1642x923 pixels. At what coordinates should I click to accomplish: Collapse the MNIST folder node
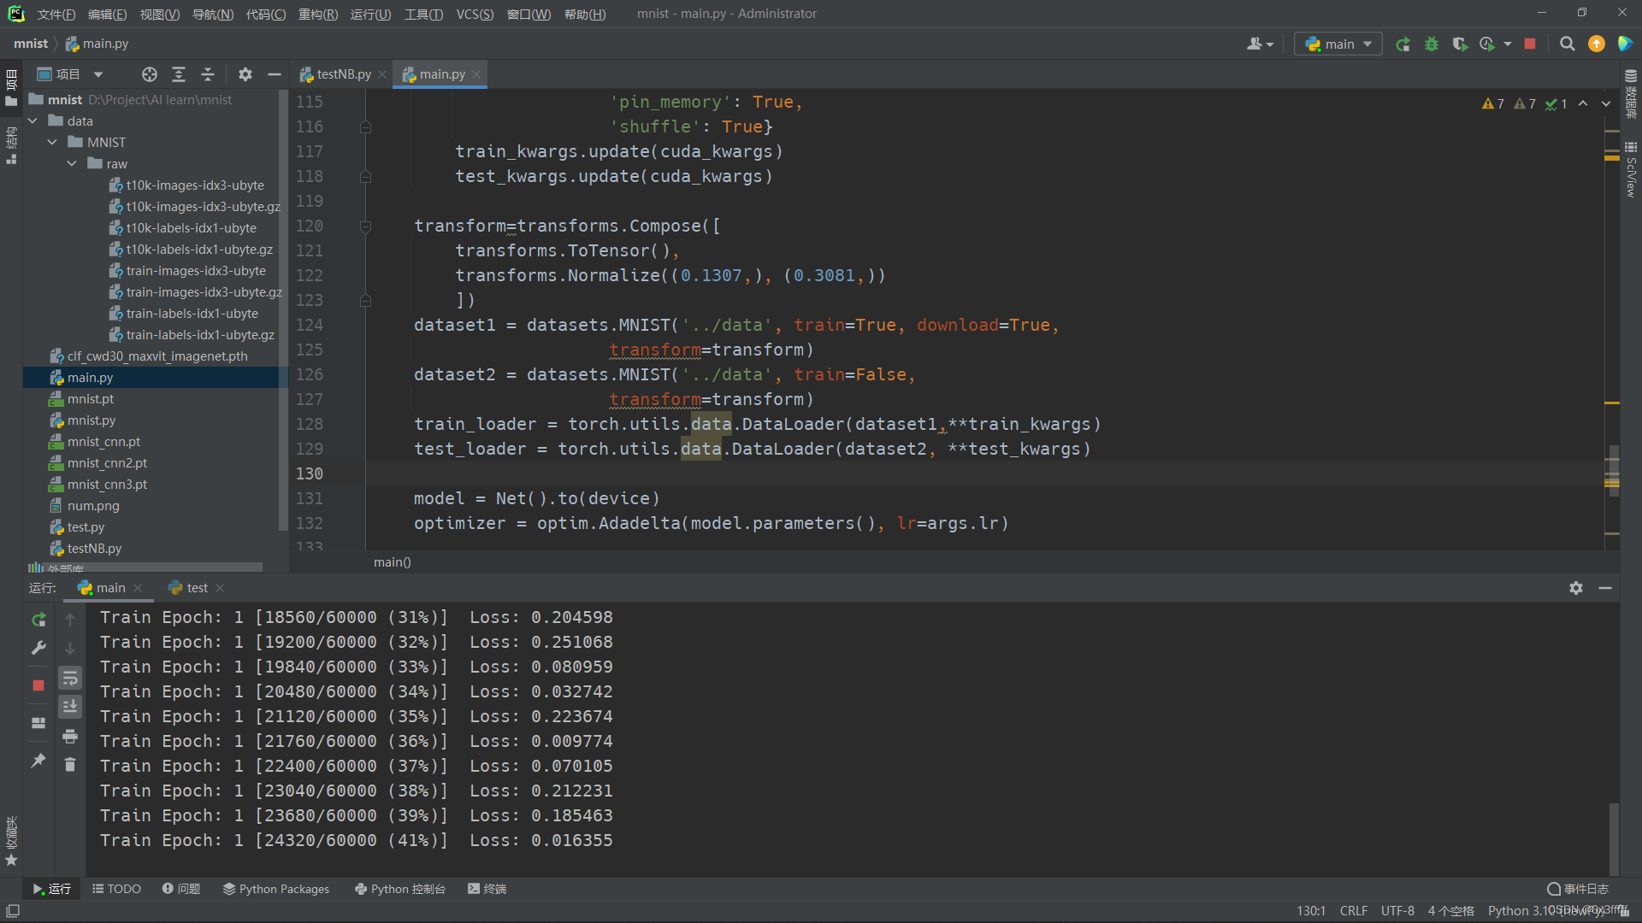click(x=53, y=143)
